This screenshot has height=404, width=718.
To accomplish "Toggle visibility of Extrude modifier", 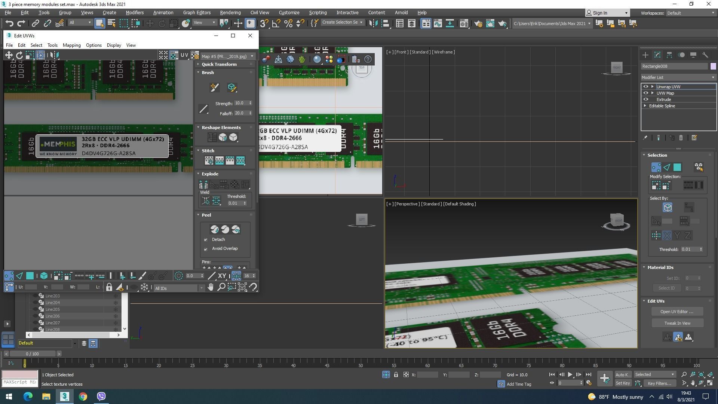I will point(645,100).
